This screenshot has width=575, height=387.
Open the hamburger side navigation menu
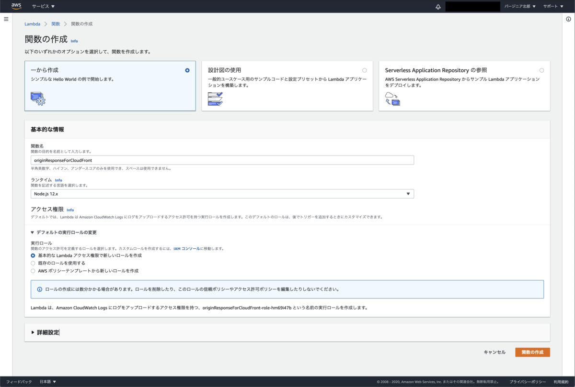(6, 19)
